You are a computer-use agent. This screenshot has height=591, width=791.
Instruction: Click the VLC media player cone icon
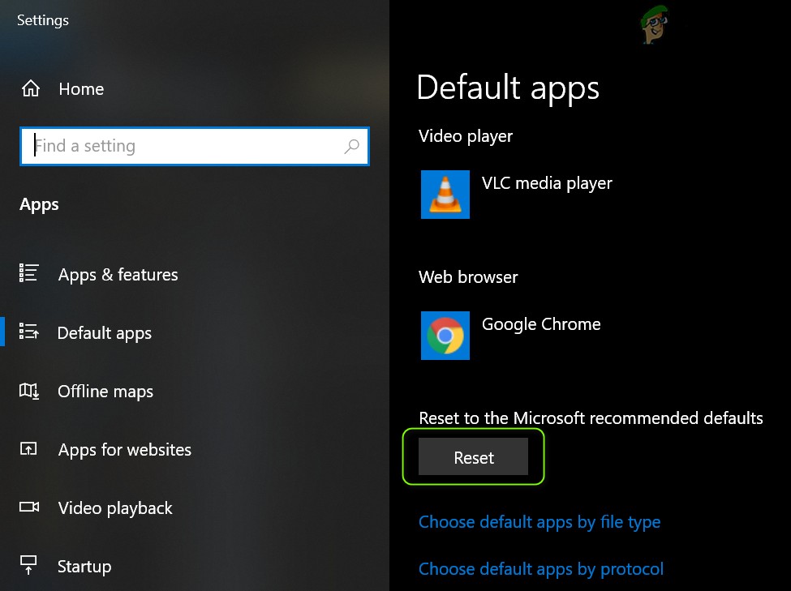tap(445, 195)
